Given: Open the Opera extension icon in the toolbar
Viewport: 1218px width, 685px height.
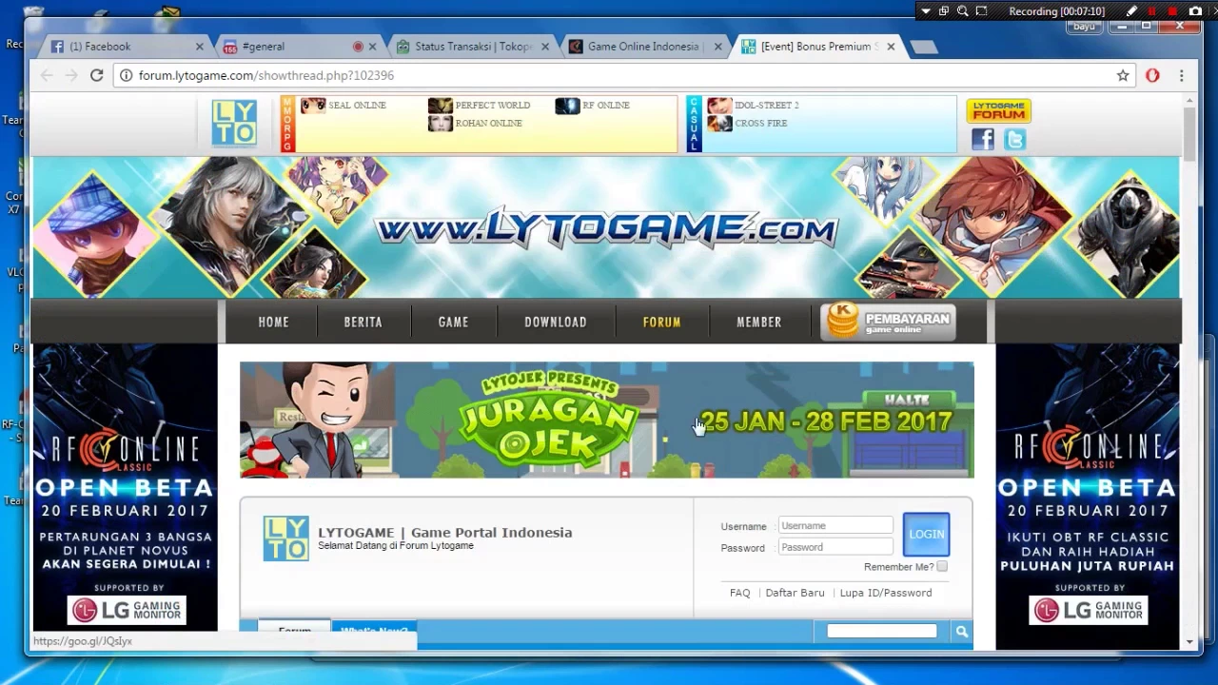Looking at the screenshot, I should click(x=1152, y=75).
